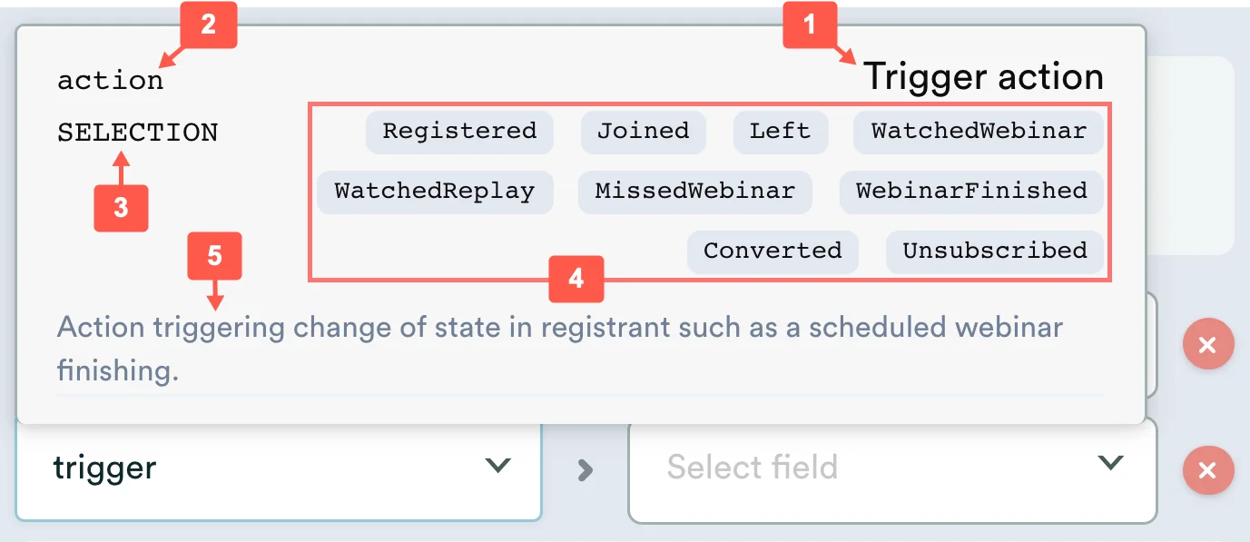Choose the Unsubscribed chip

tap(995, 251)
